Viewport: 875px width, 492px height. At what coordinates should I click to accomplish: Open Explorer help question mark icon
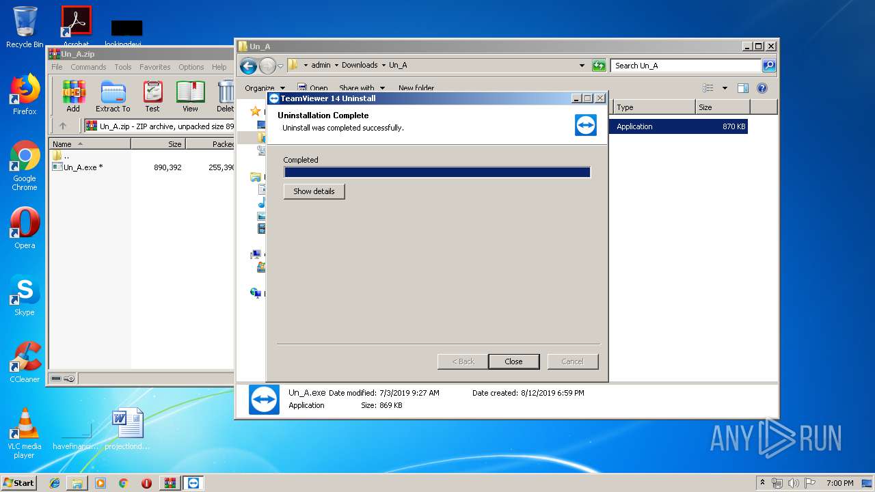pos(762,88)
